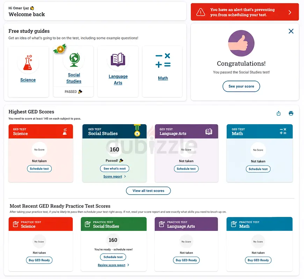Open the Language Arts book icon
The height and width of the screenshot is (279, 304).
tap(118, 59)
